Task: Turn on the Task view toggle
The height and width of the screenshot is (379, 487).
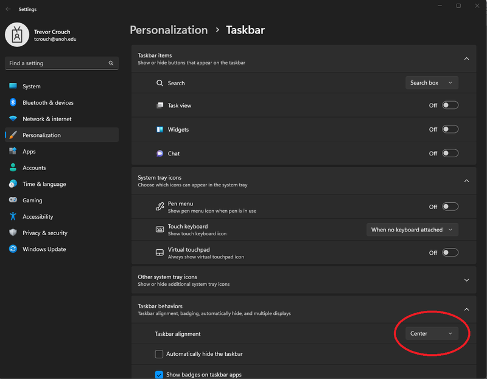Action: click(450, 105)
